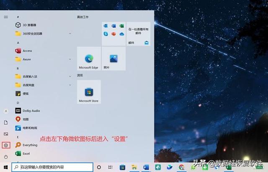268x172 pixels.
Task: Open the Axure folder entry
Action: [43, 59]
